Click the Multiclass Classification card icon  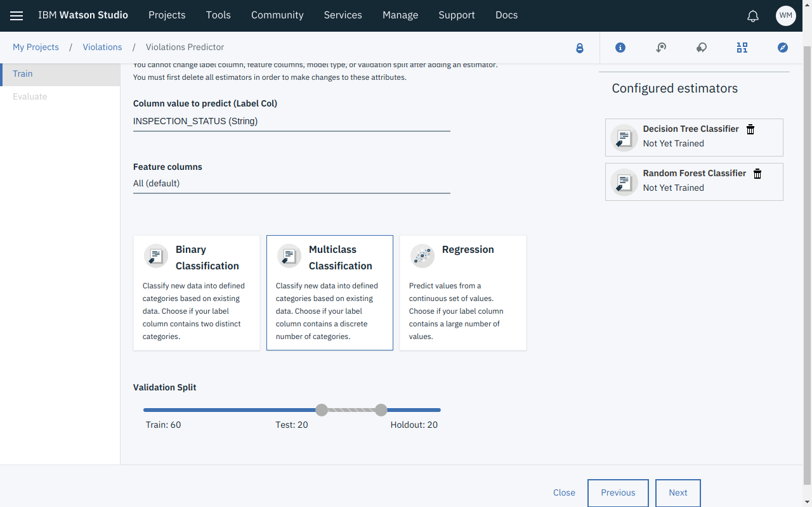click(x=289, y=256)
